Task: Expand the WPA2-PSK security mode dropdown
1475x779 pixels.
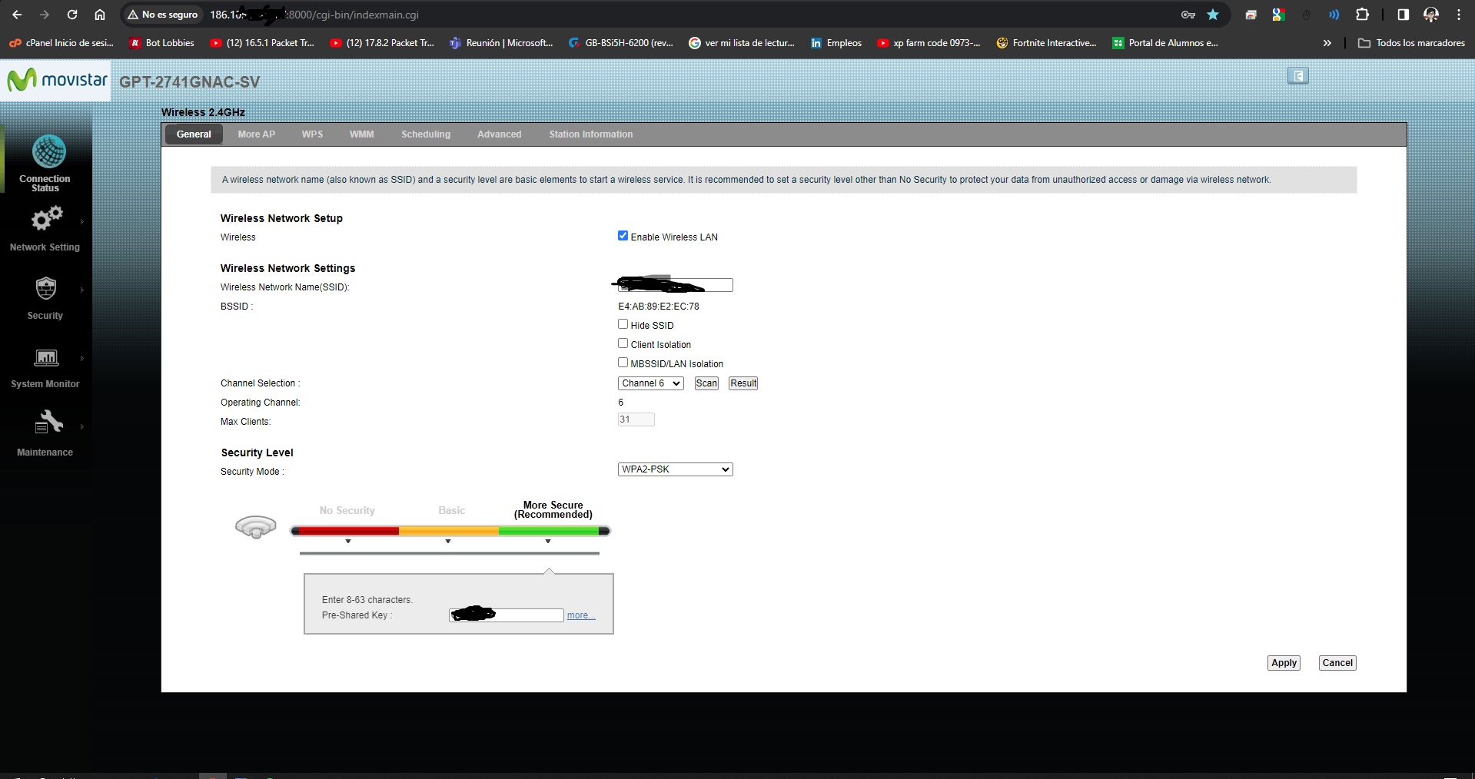Action: tap(675, 469)
